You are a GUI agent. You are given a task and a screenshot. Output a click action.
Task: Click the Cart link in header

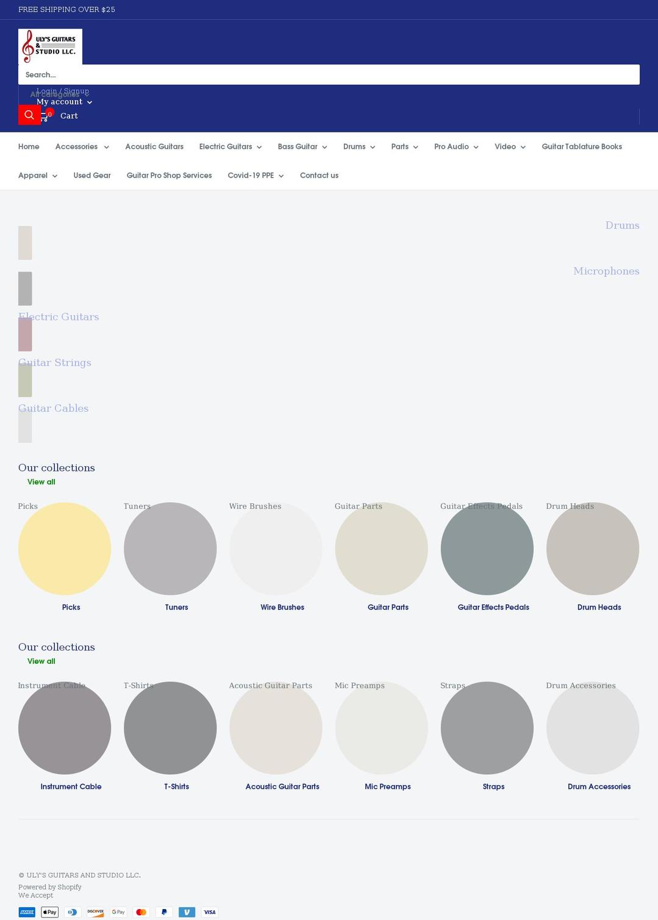coord(69,116)
